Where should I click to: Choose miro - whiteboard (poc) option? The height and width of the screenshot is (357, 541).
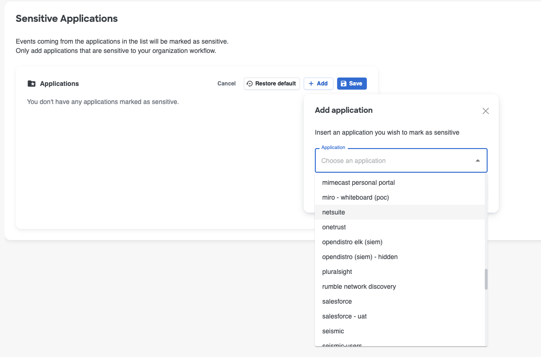click(x=355, y=197)
